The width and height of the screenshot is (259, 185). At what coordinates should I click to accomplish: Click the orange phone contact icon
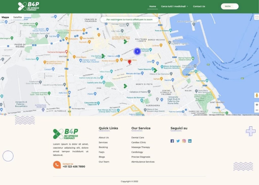[57, 165]
